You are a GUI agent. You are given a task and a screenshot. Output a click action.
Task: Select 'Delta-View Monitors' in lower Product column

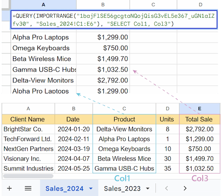click(124, 129)
